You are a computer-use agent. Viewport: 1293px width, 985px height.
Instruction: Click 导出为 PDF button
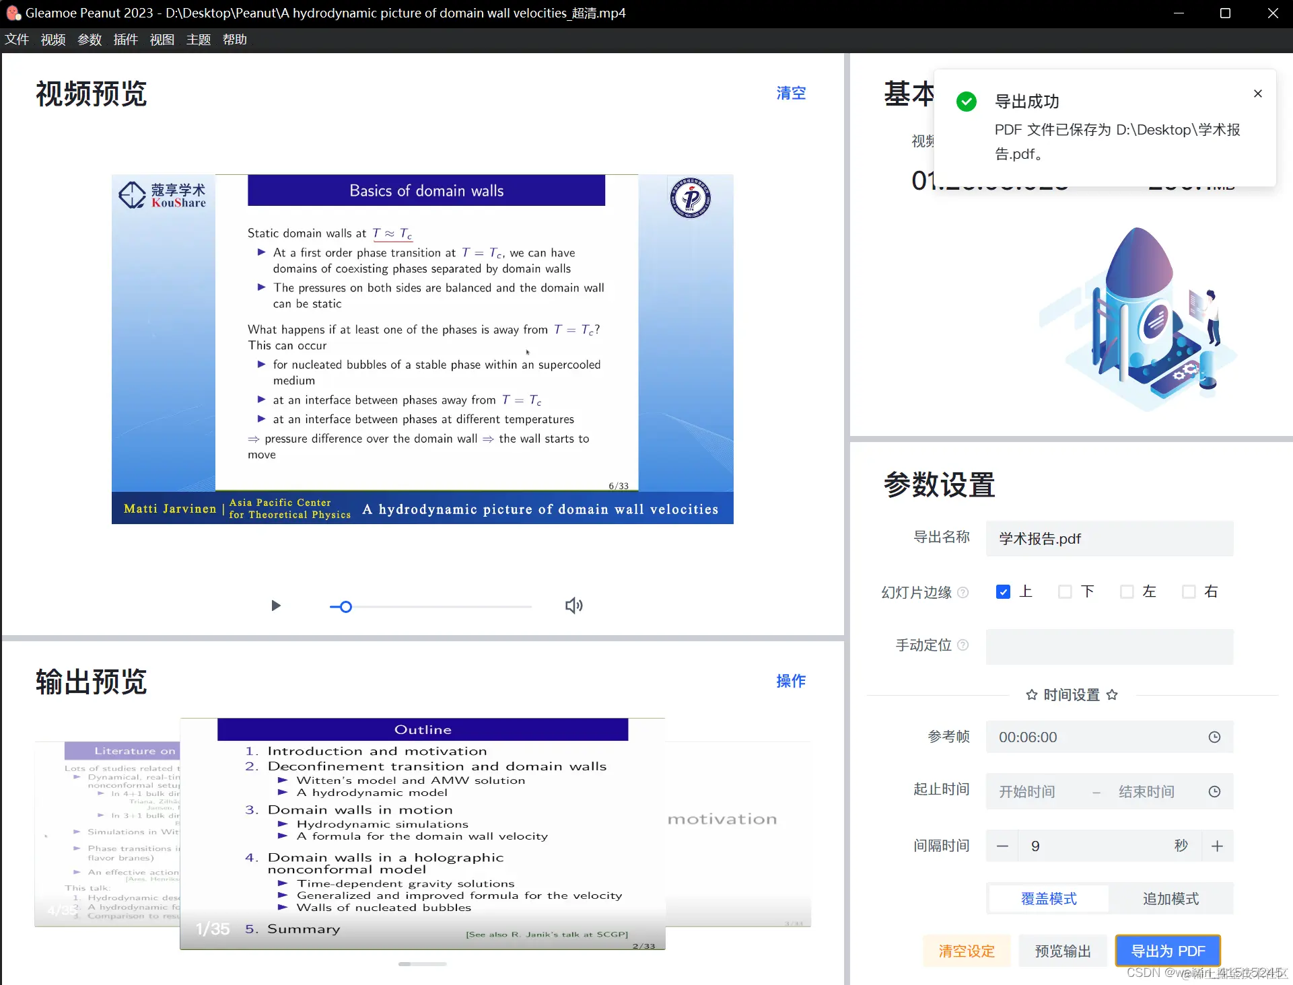pyautogui.click(x=1168, y=951)
